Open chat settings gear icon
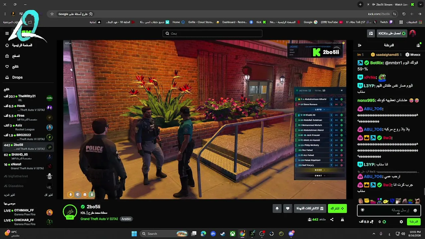Viewport: 425px width, 239px height. [x=401, y=221]
